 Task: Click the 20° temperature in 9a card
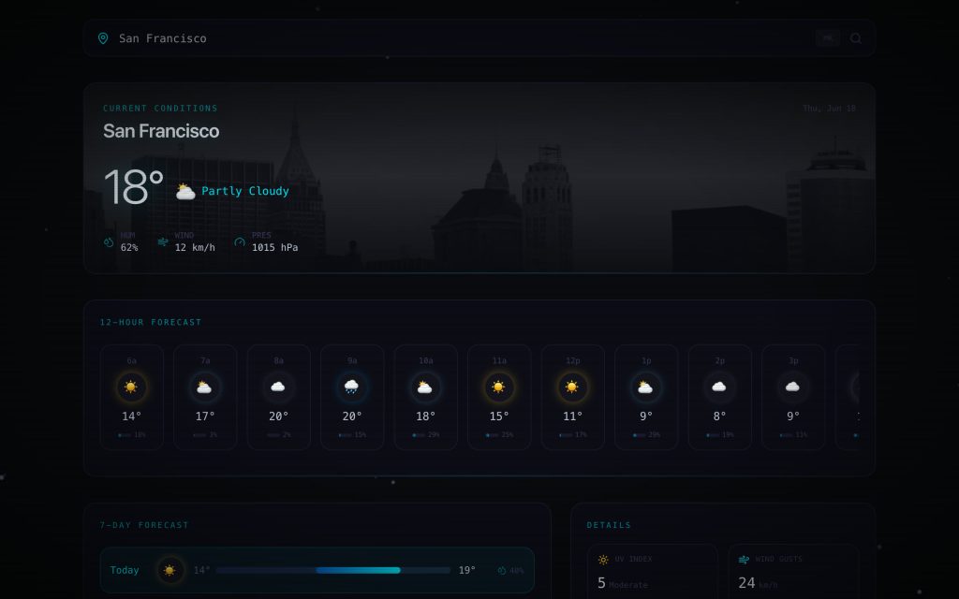pyautogui.click(x=352, y=416)
